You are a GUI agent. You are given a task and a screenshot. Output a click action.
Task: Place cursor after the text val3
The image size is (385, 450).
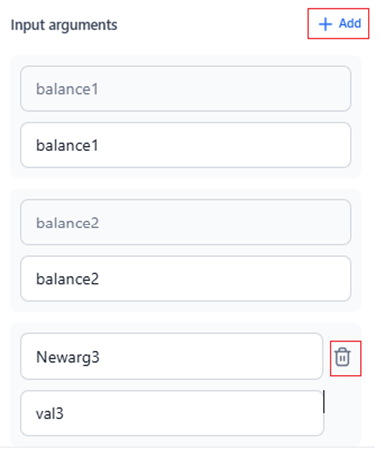[x=64, y=414]
